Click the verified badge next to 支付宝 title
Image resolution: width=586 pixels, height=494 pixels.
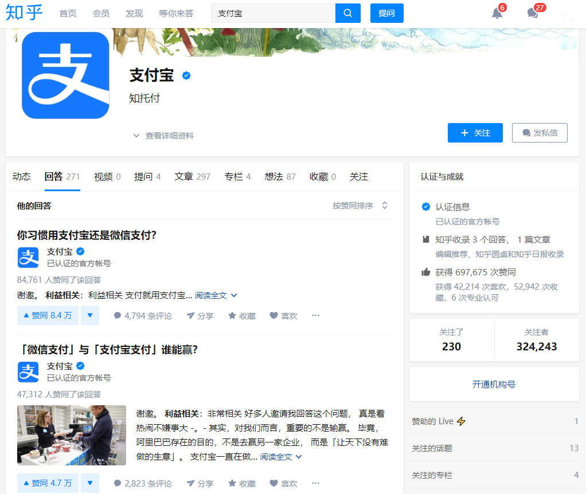tap(186, 76)
